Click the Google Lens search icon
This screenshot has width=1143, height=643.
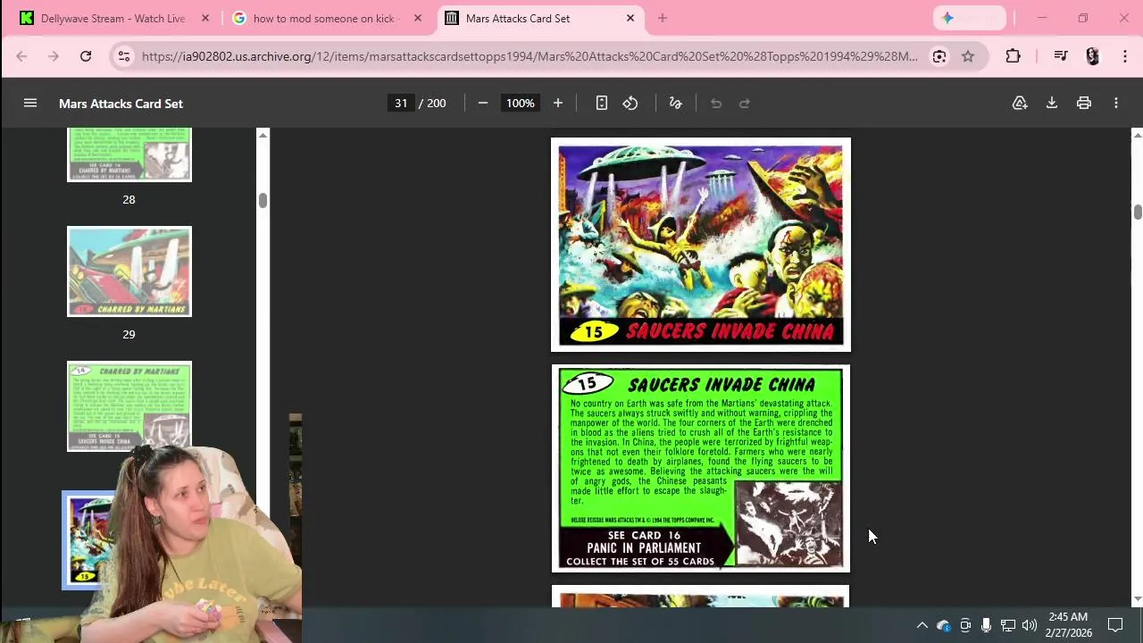[939, 56]
